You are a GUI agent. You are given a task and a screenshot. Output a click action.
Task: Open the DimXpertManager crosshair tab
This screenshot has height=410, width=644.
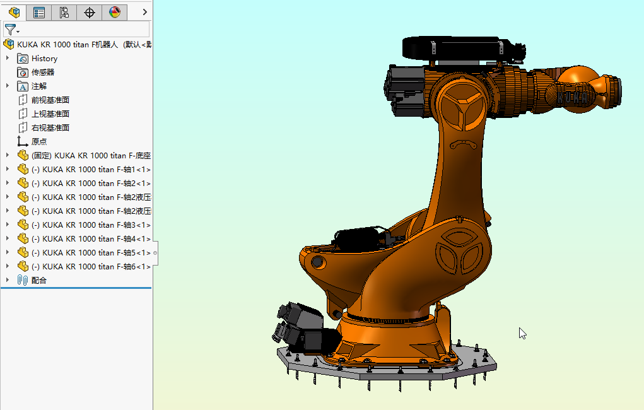[x=90, y=12]
